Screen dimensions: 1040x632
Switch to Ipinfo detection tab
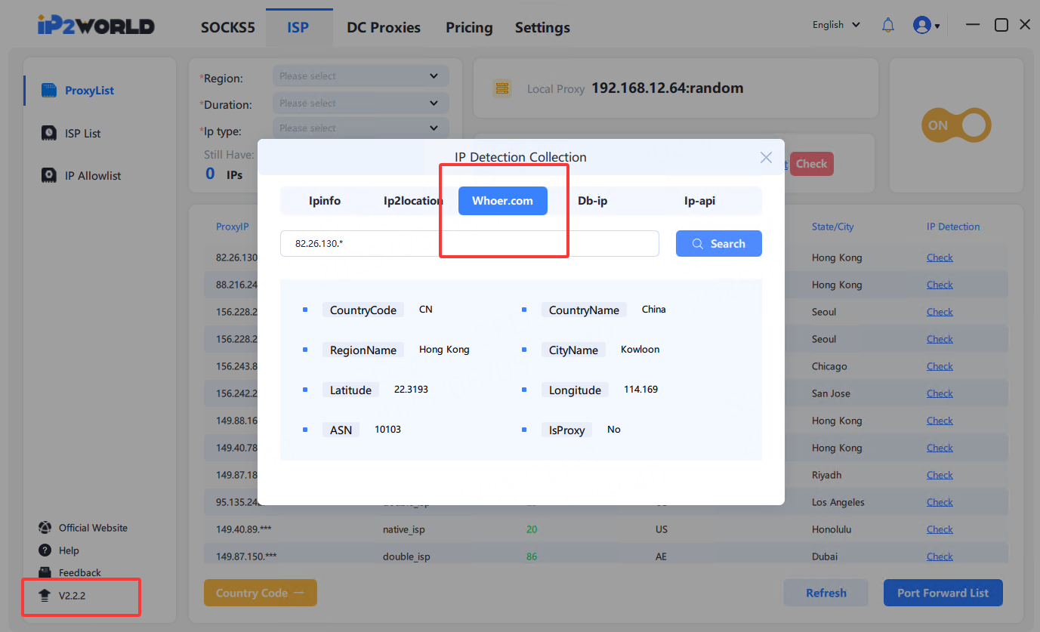325,201
